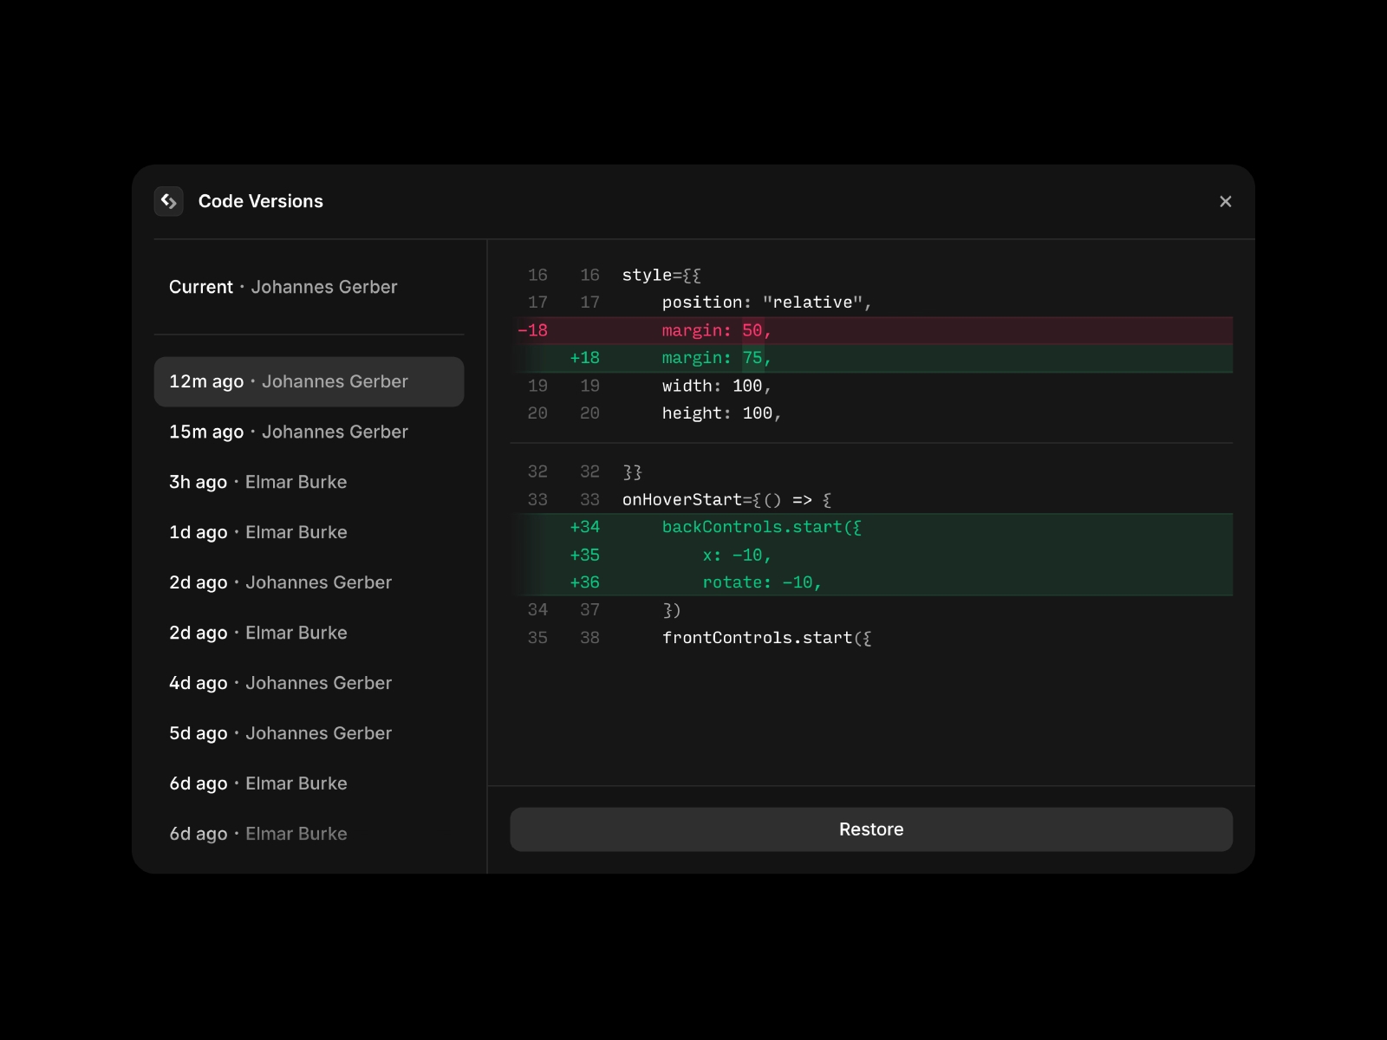The image size is (1387, 1040).
Task: Click the closing }} on line 32
Action: (871, 471)
